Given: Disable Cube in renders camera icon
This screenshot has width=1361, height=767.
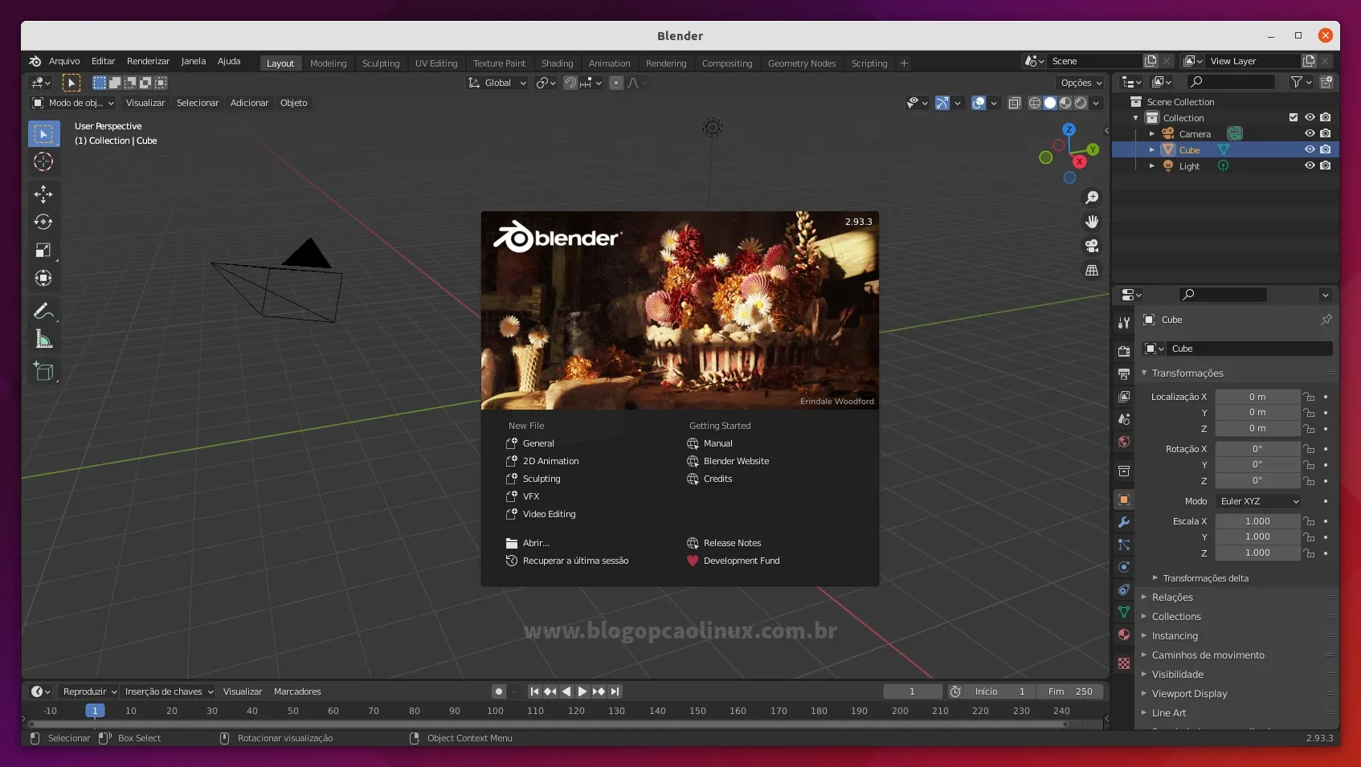Looking at the screenshot, I should pyautogui.click(x=1326, y=149).
